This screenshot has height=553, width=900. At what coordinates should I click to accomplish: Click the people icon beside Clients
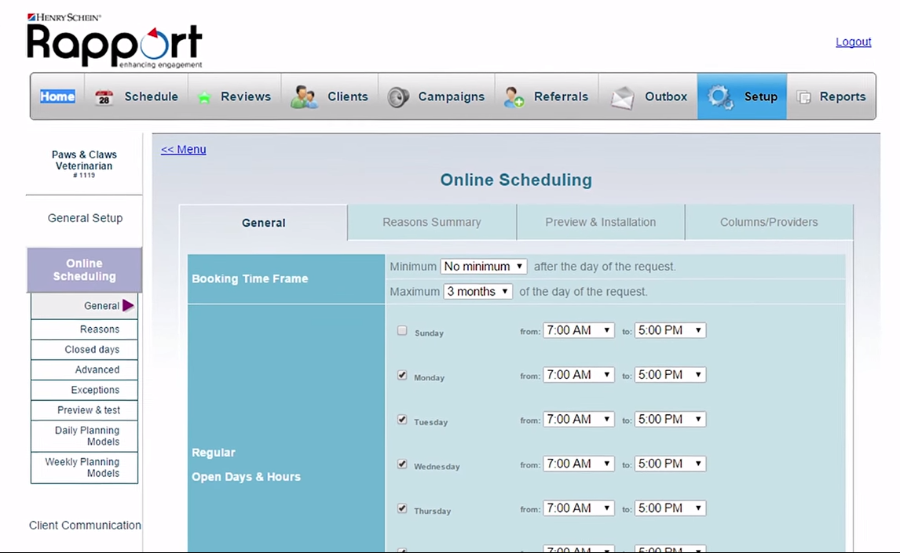[x=304, y=96]
